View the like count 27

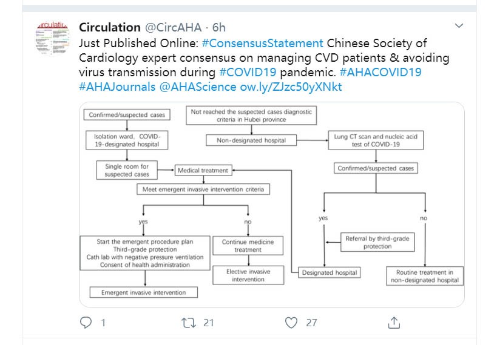pyautogui.click(x=311, y=323)
